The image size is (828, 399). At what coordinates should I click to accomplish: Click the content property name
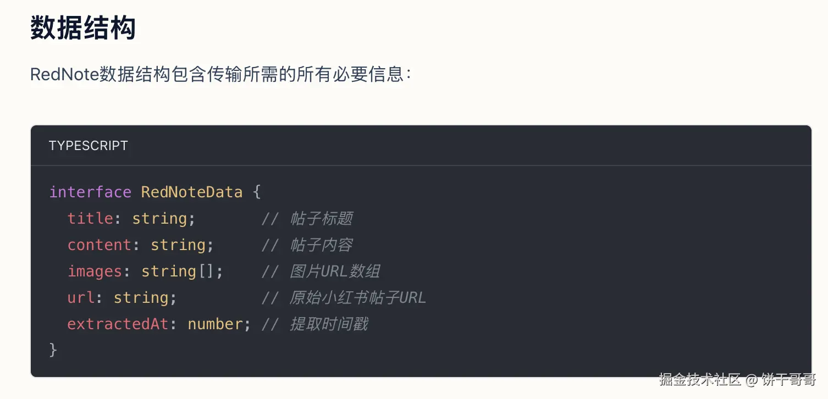coord(100,245)
